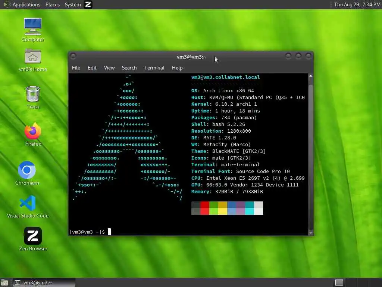Image resolution: width=382 pixels, height=287 pixels.
Task: Maximize the terminal window
Action: 298,56
